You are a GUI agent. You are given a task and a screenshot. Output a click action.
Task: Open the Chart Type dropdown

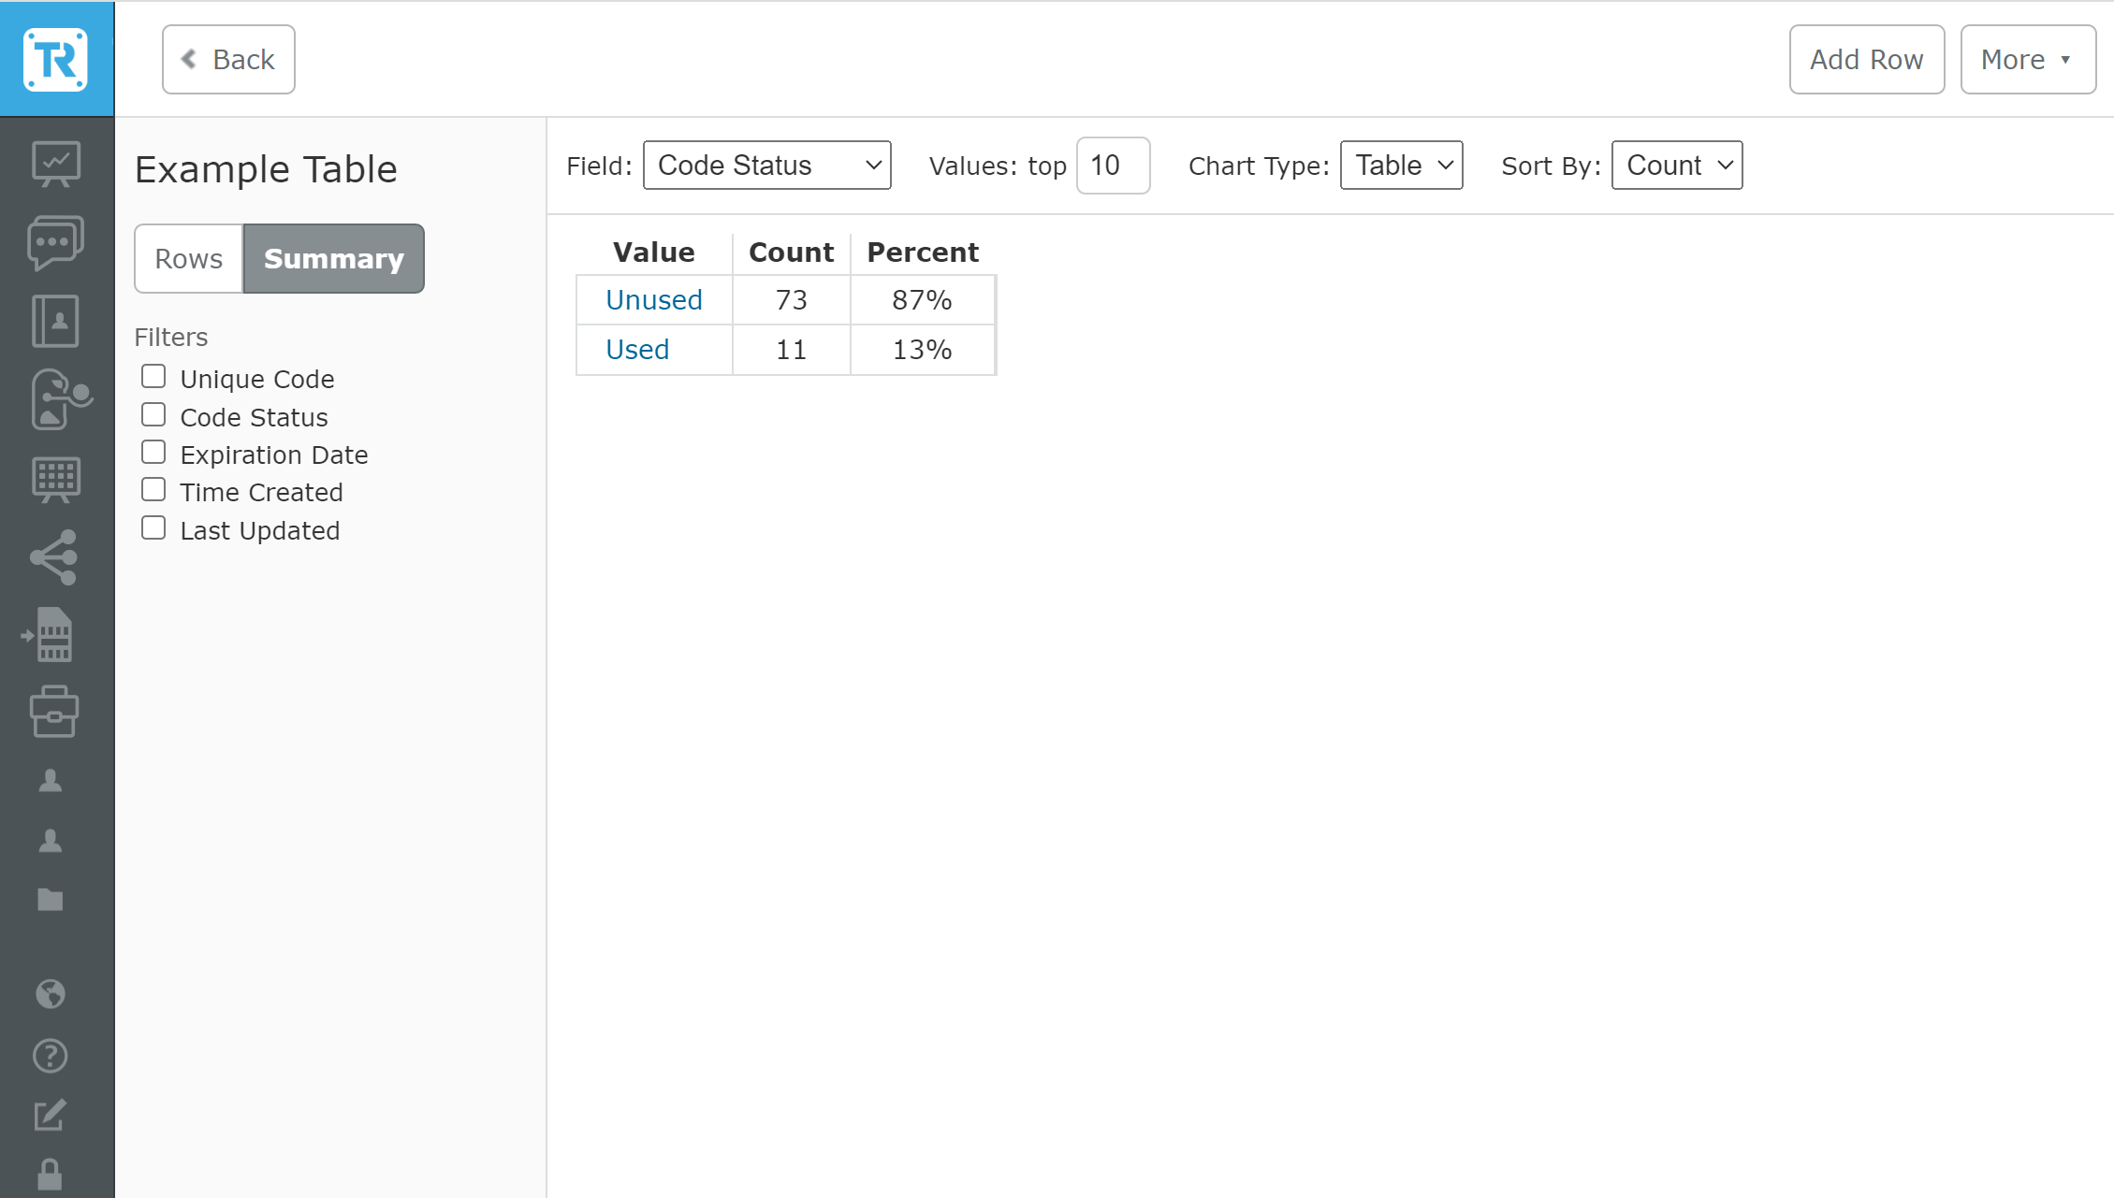click(x=1402, y=166)
